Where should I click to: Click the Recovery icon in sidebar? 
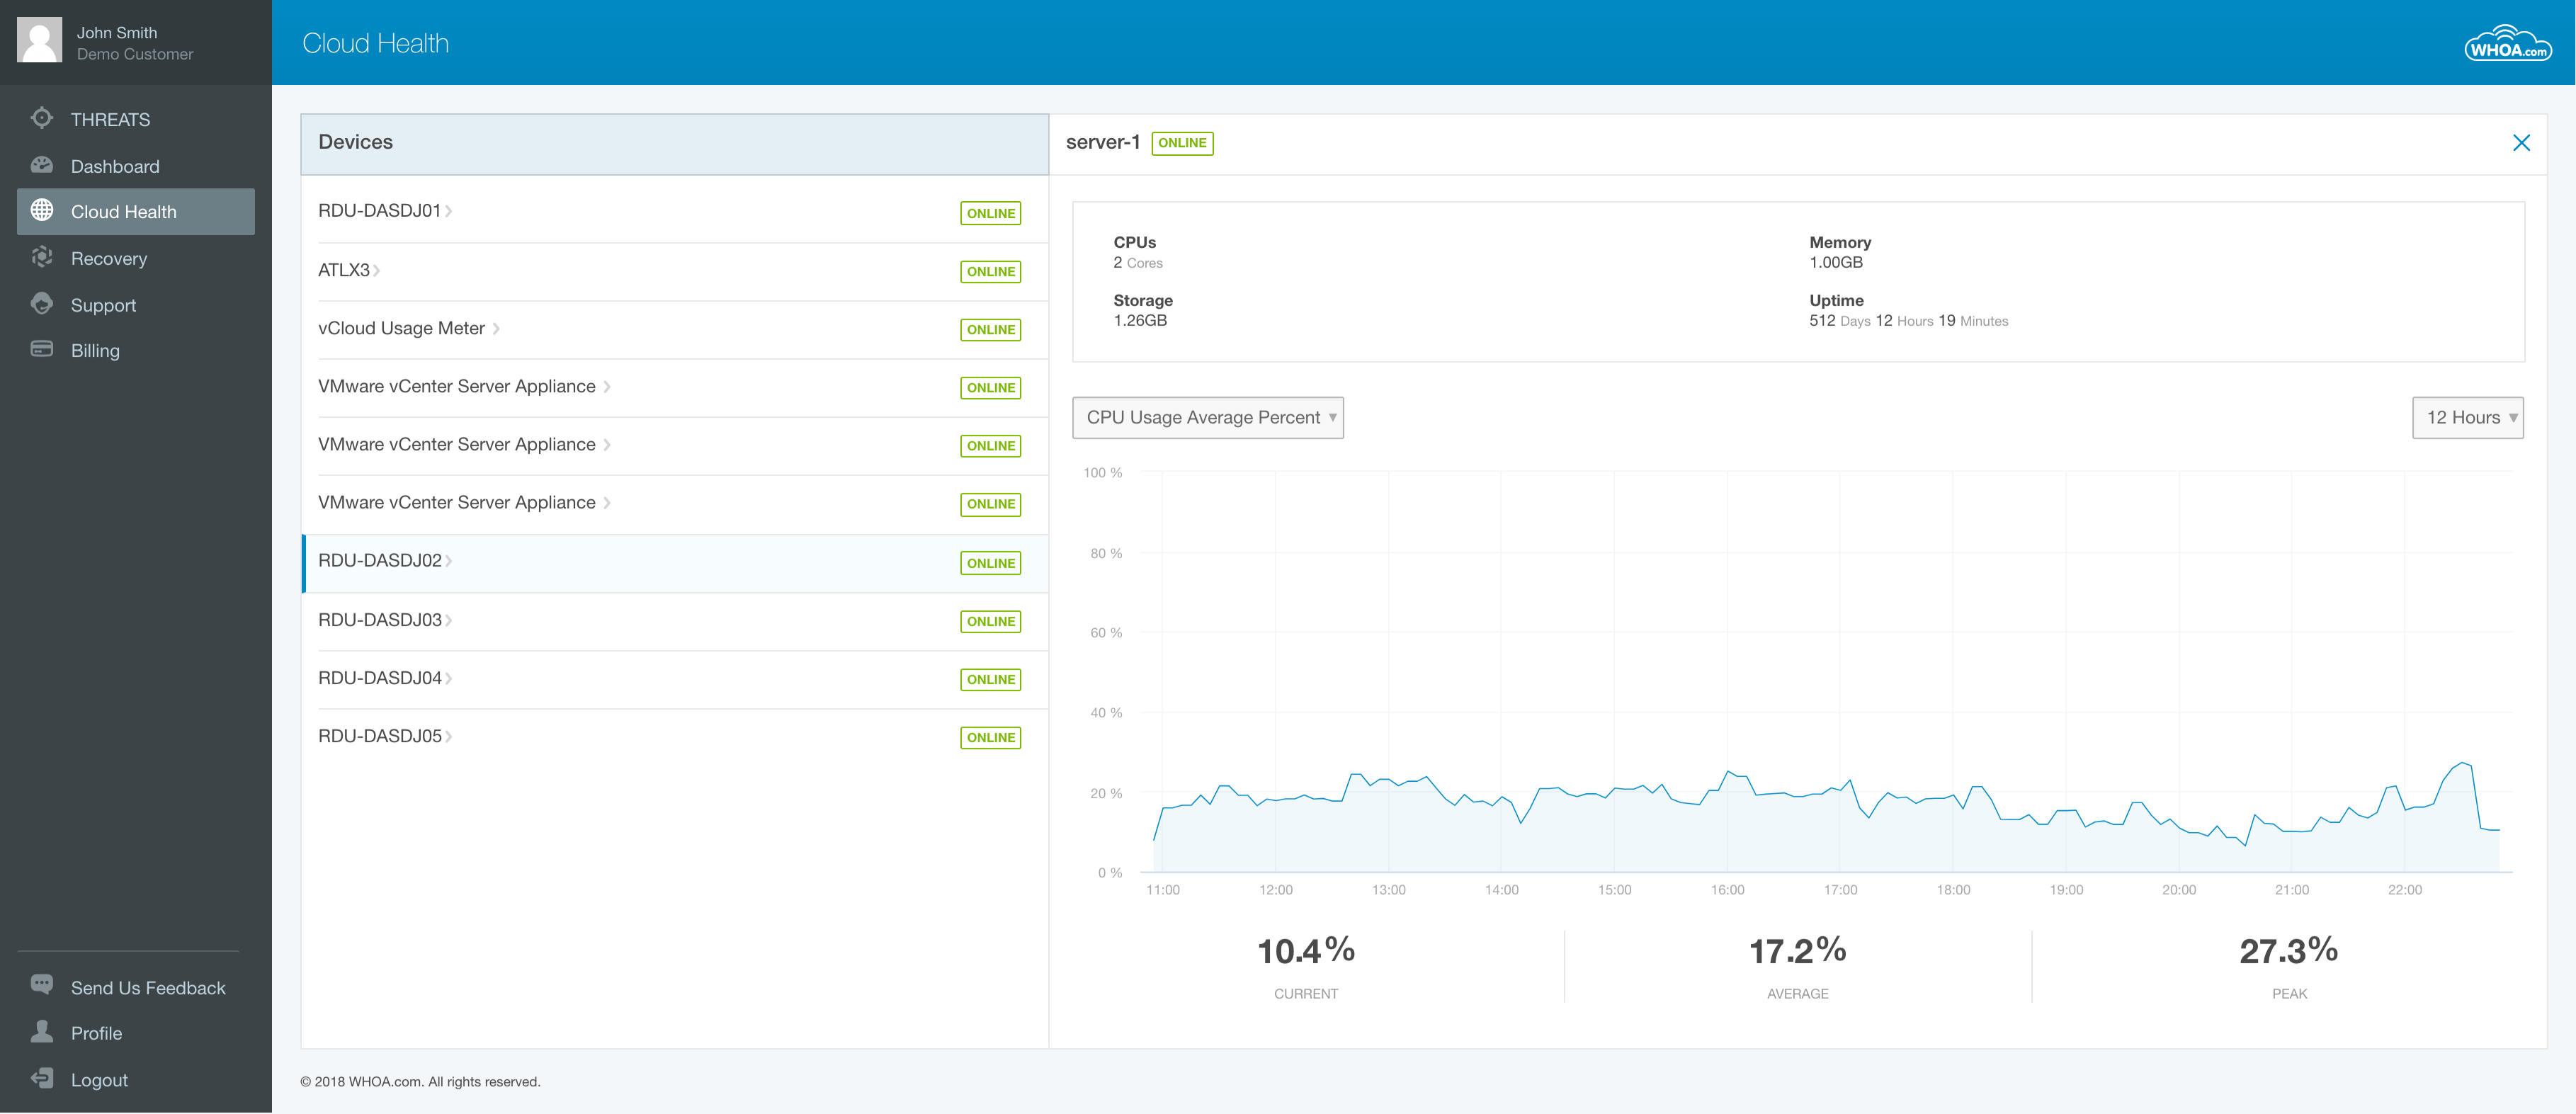tap(42, 258)
